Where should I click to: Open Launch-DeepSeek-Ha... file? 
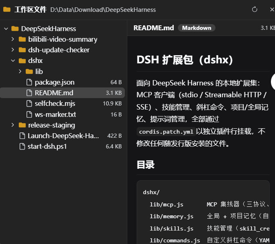tap(62, 136)
